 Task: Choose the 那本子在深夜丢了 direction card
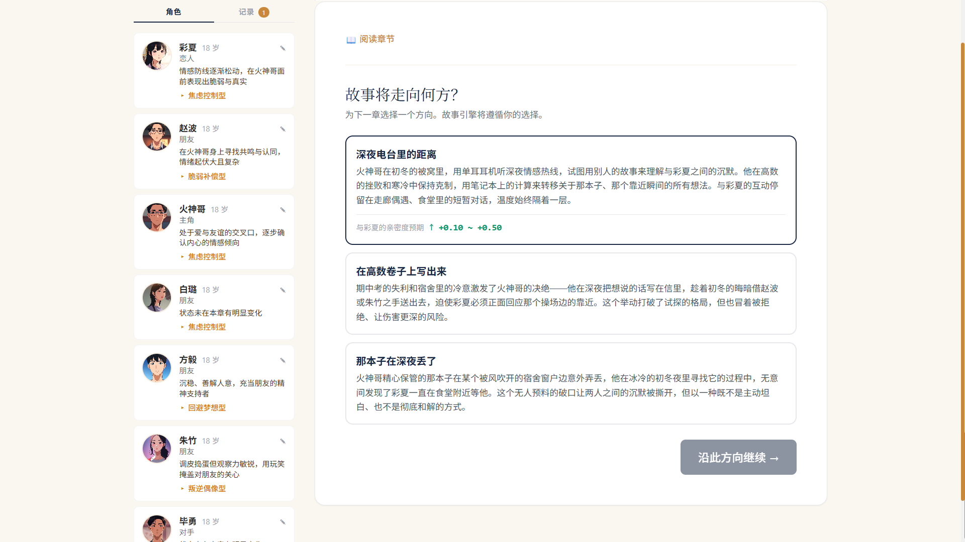(571, 383)
